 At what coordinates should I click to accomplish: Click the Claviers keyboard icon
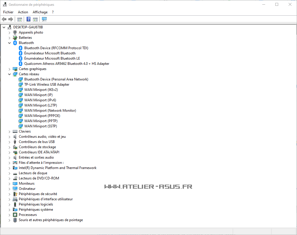click(15, 131)
